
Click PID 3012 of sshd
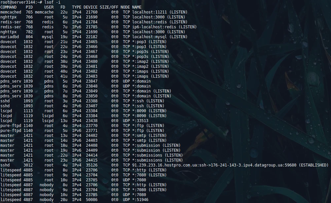click(x=28, y=165)
